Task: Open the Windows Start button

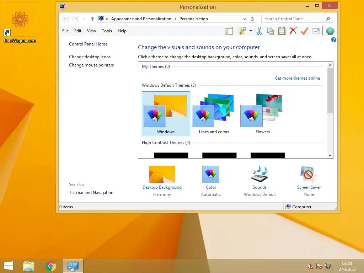Action: [x=9, y=266]
